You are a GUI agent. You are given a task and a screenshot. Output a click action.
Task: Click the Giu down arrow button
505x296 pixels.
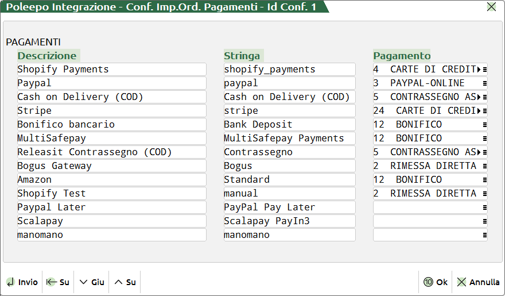pyautogui.click(x=92, y=282)
